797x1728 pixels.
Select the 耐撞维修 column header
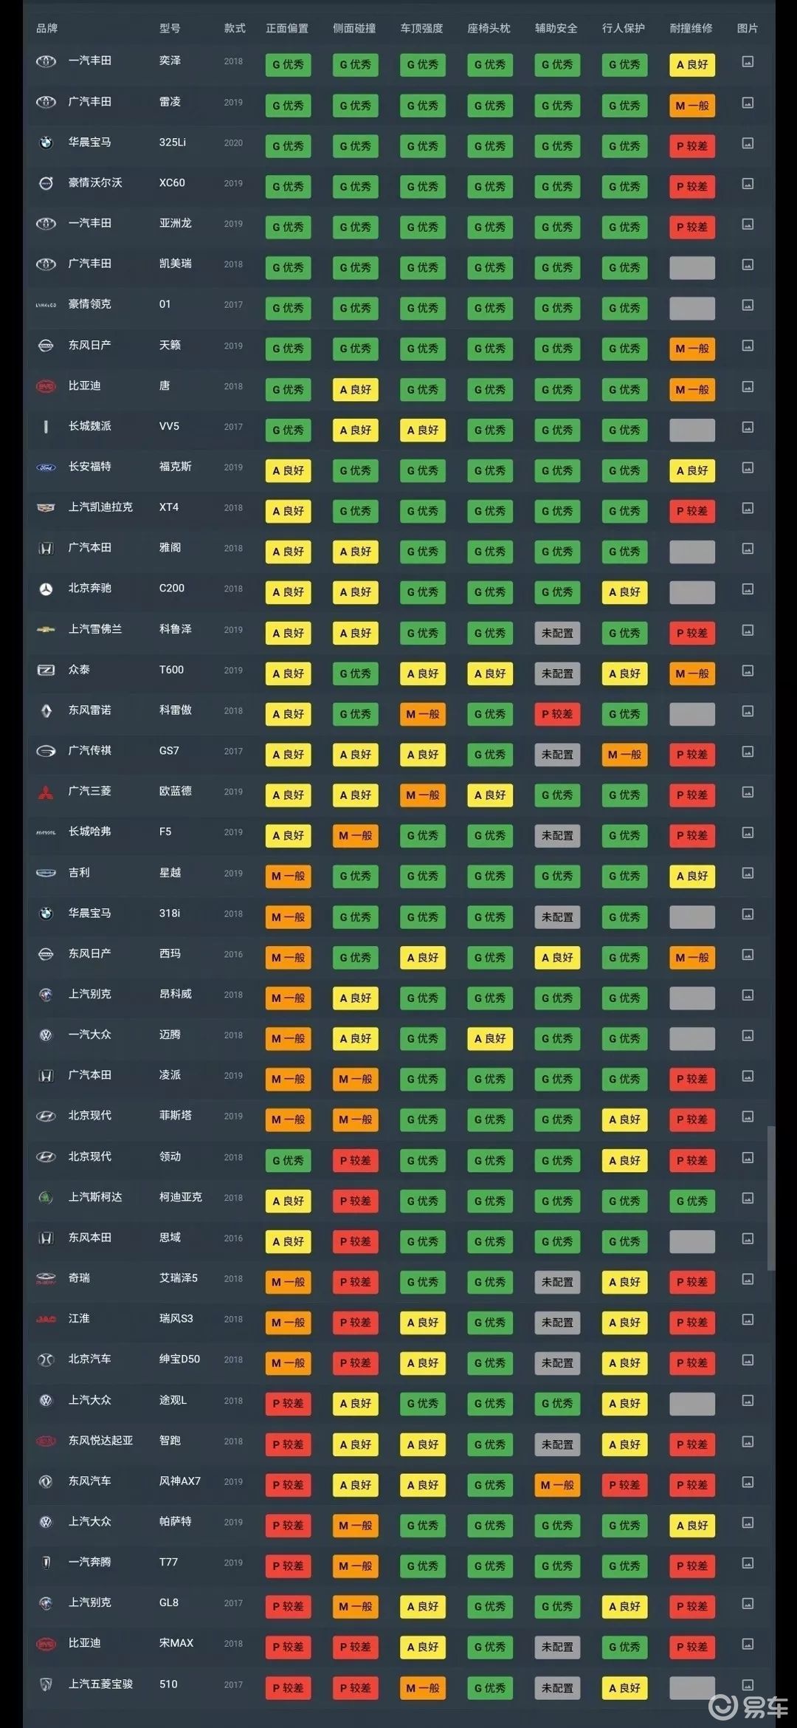tap(691, 28)
